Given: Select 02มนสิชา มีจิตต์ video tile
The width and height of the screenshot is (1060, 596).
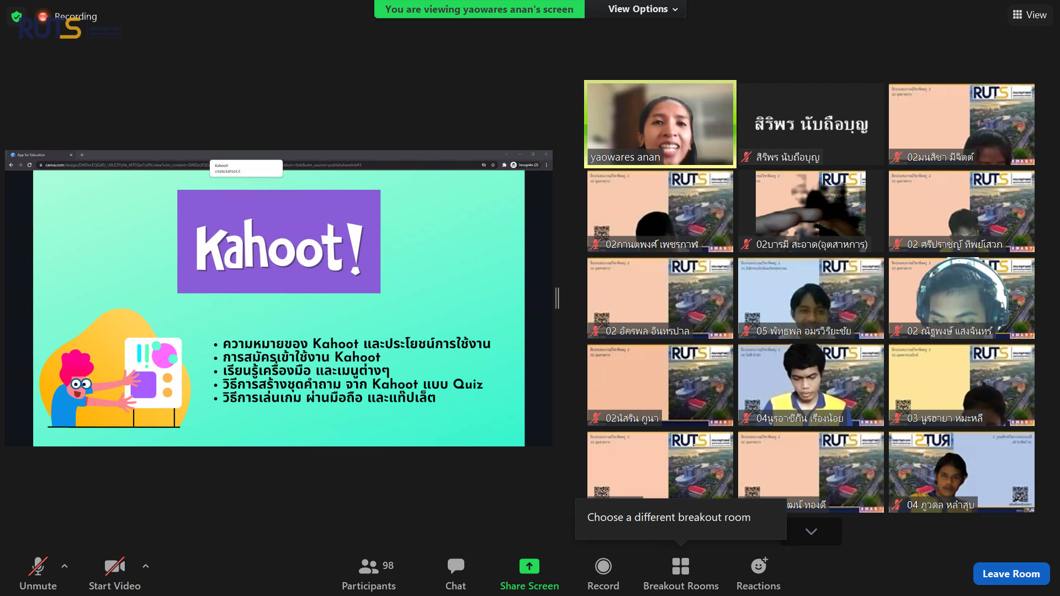Looking at the screenshot, I should tap(961, 124).
